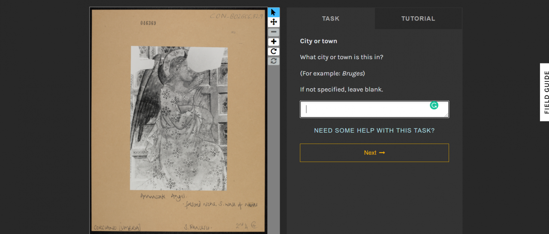Switch to the TASK tab
This screenshot has height=234, width=549.
(x=331, y=18)
